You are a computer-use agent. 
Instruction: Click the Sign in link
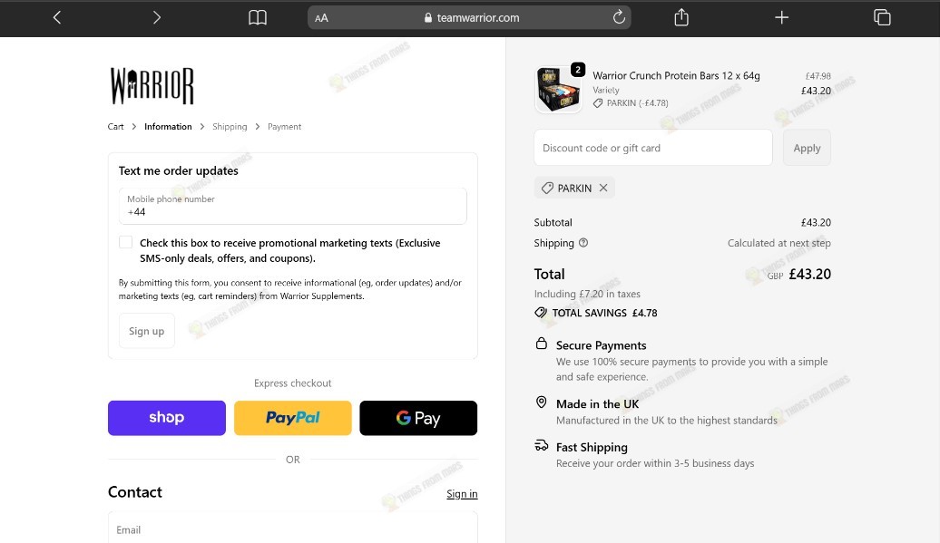pos(462,494)
